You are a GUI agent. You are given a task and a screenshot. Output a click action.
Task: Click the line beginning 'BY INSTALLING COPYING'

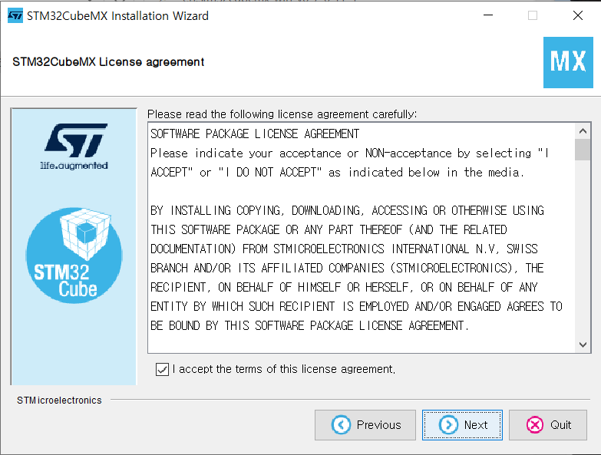(347, 211)
